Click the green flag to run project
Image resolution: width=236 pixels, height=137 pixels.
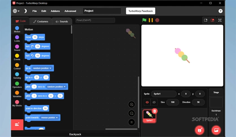pos(144,20)
